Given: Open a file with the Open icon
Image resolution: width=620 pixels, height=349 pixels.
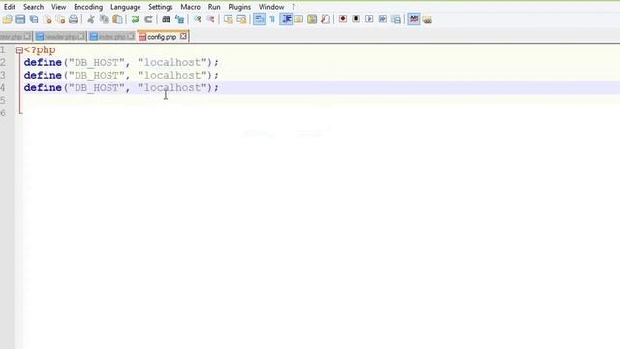Looking at the screenshot, I should [x=7, y=19].
